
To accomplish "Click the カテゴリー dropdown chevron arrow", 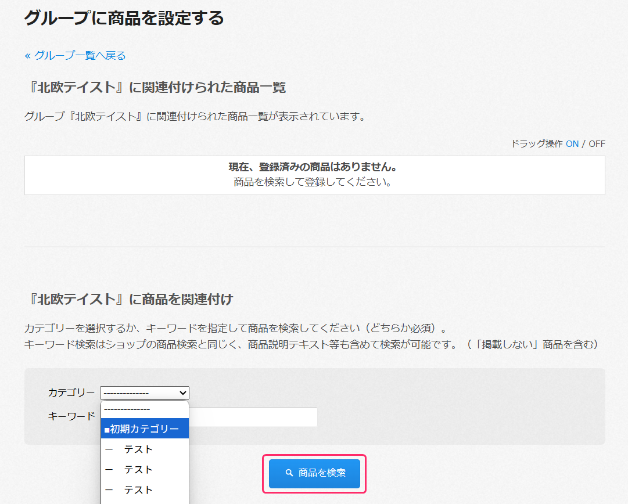I will pos(182,393).
